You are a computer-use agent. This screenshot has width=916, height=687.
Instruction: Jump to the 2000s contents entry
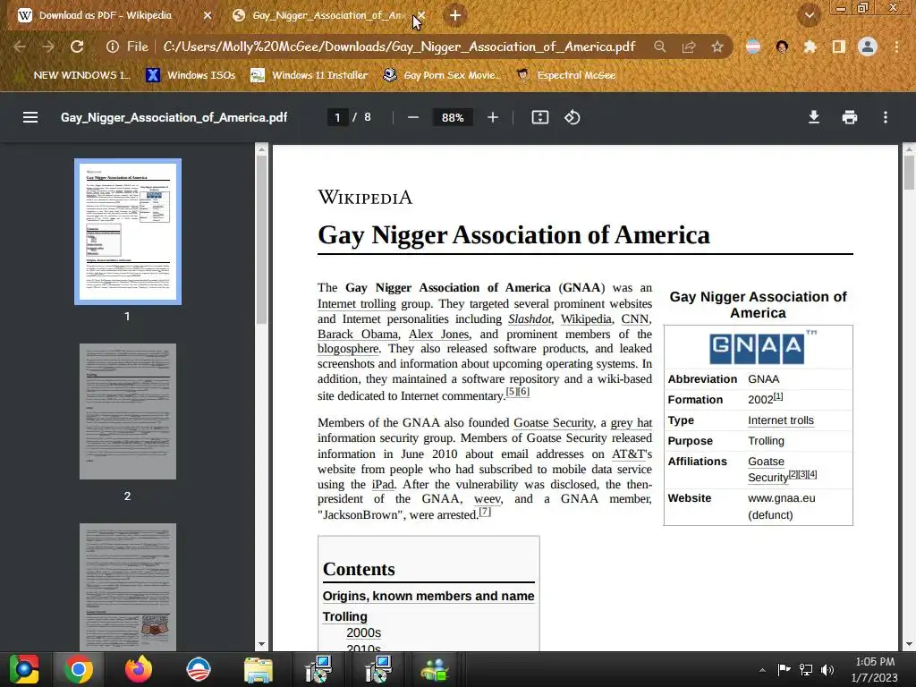coord(363,632)
